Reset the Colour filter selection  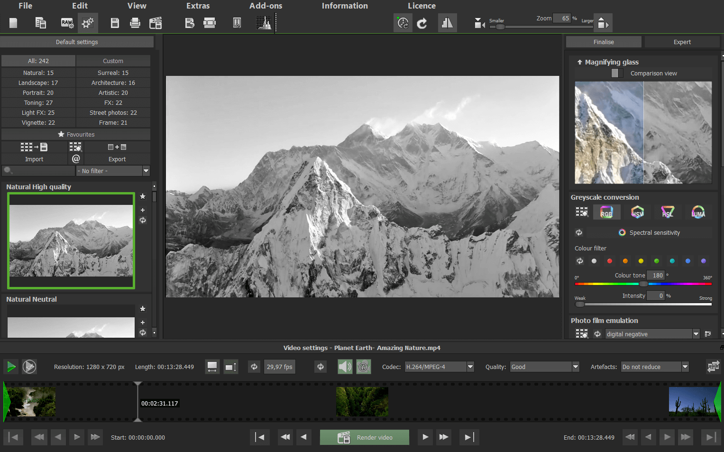pyautogui.click(x=579, y=261)
